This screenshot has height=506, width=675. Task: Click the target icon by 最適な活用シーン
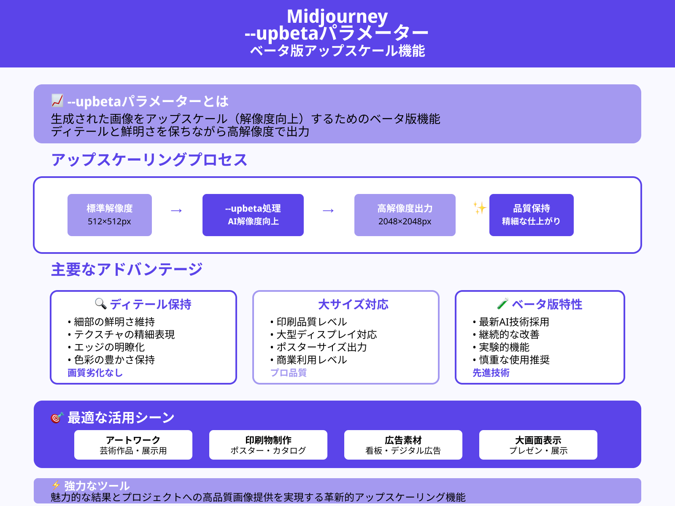[57, 417]
